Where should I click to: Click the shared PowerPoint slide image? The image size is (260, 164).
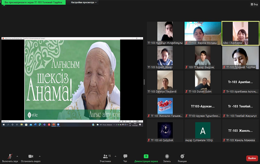tap(72, 79)
